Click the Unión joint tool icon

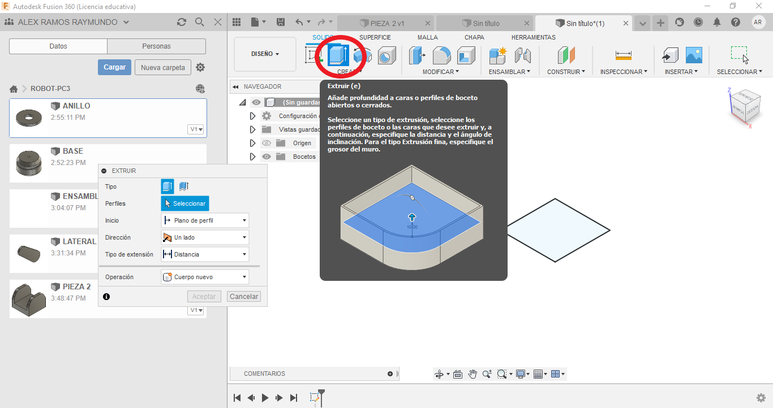(523, 55)
